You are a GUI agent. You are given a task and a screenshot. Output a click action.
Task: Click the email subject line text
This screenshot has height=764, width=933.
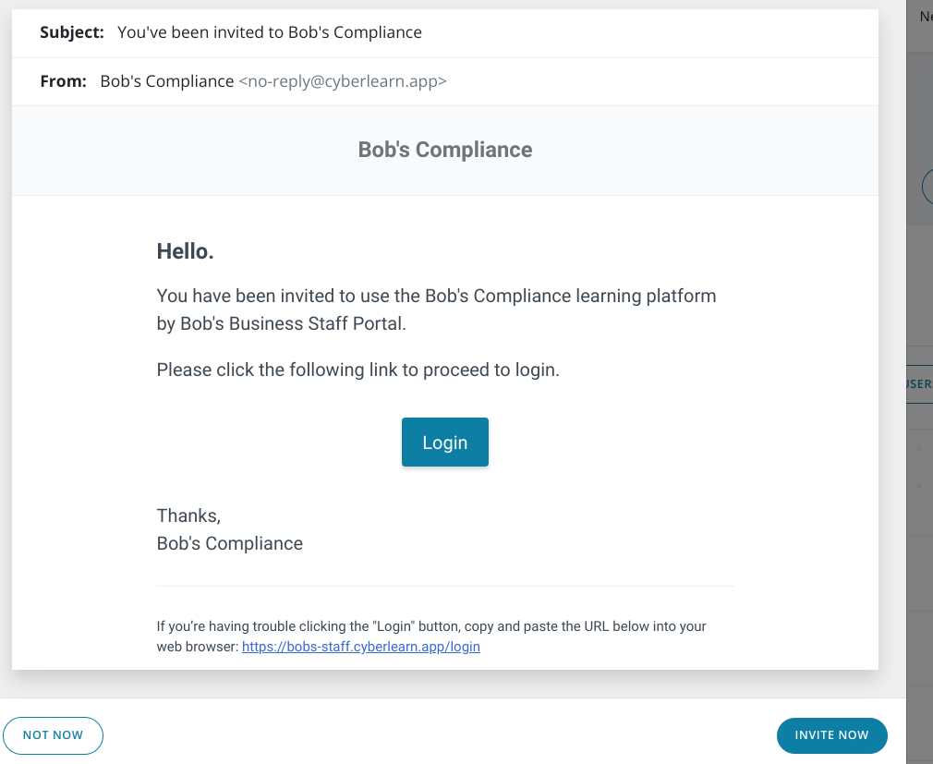[x=270, y=32]
